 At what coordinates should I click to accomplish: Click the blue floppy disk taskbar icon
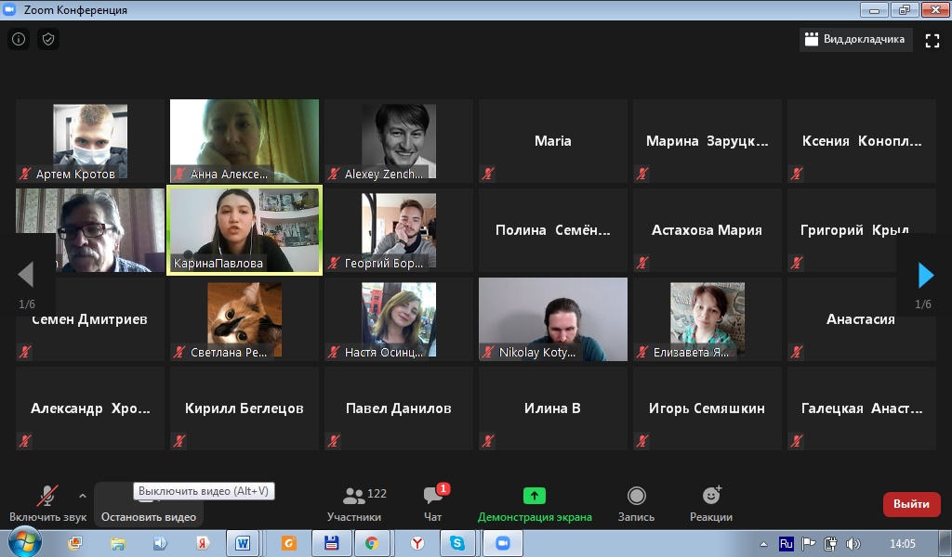tap(332, 543)
